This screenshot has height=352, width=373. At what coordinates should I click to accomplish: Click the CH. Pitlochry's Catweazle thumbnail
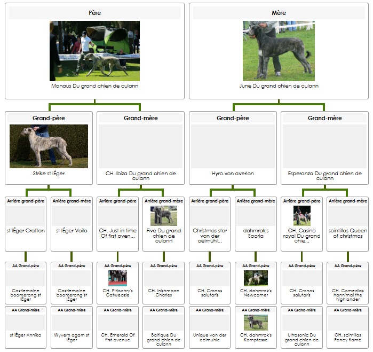(117, 278)
